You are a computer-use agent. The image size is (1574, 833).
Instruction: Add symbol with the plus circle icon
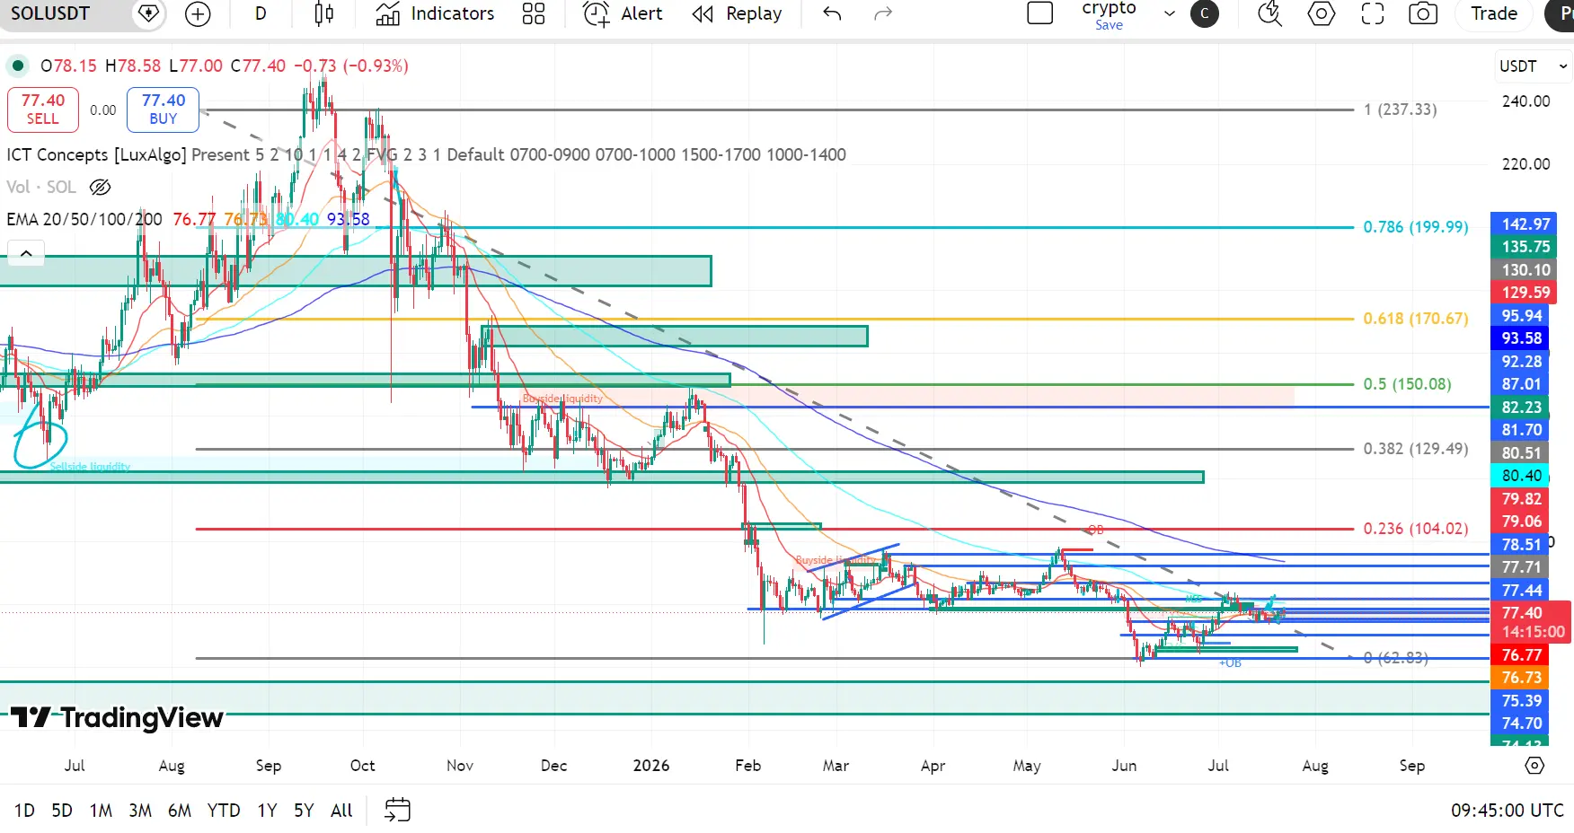[198, 13]
